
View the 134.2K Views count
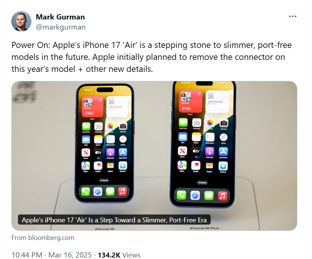click(119, 255)
